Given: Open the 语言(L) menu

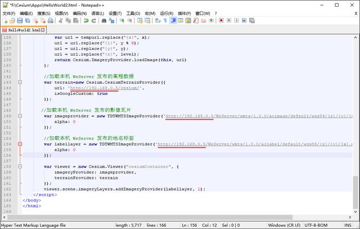Looking at the screenshot, I should pyautogui.click(x=97, y=13).
